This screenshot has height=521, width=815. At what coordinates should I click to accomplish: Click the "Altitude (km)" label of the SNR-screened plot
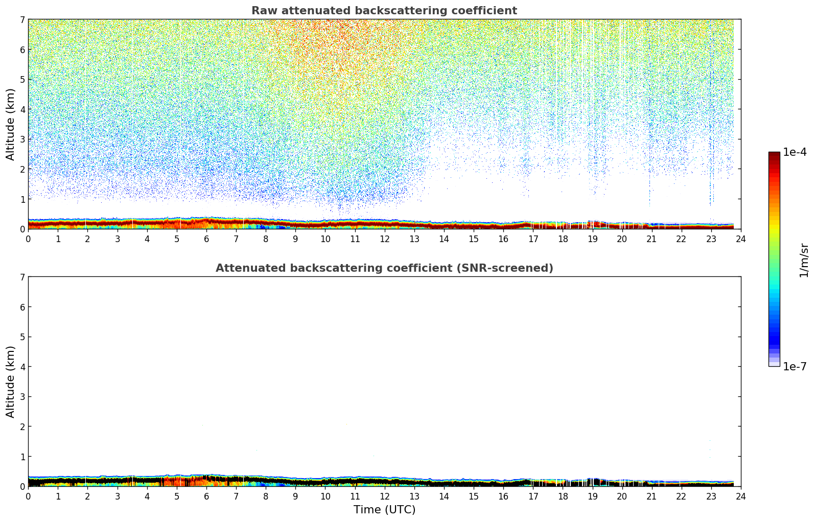click(x=11, y=382)
